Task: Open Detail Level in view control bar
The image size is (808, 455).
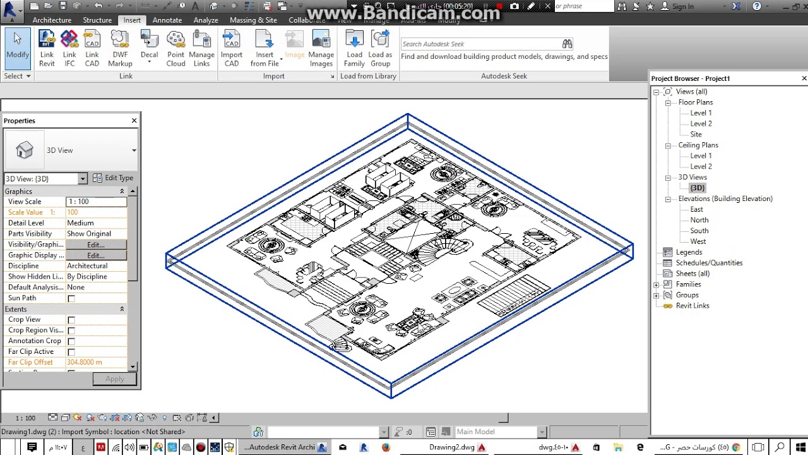Action: click(53, 418)
